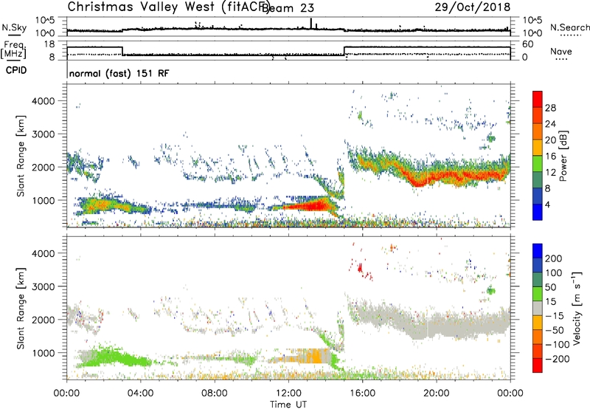The width and height of the screenshot is (590, 409).
Task: Click the blue top segment of Velocity colorbar
Action: coord(538,251)
